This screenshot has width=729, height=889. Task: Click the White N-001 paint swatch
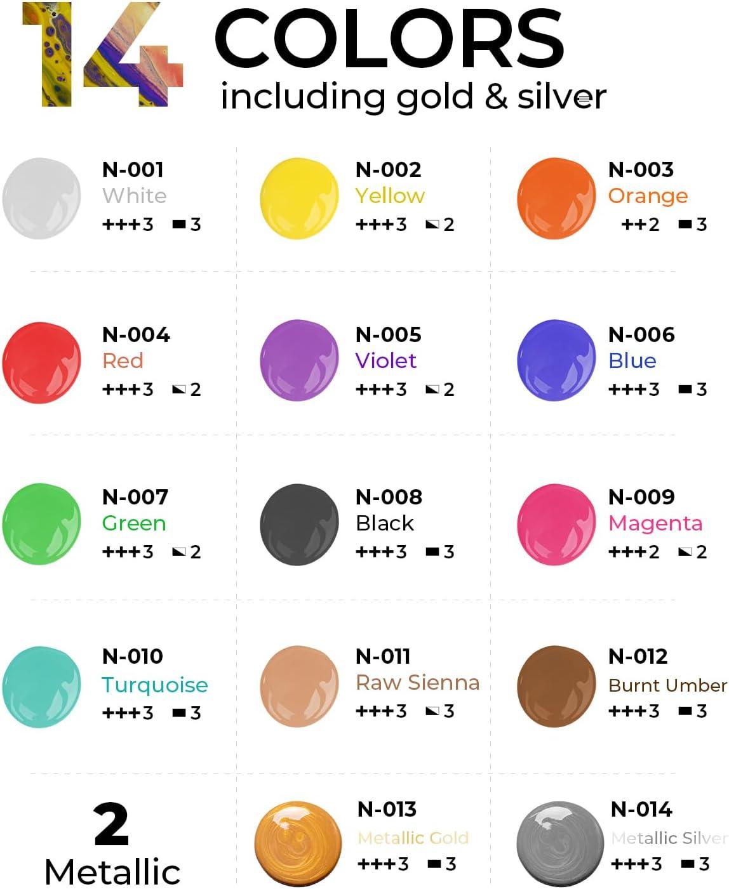coord(42,199)
